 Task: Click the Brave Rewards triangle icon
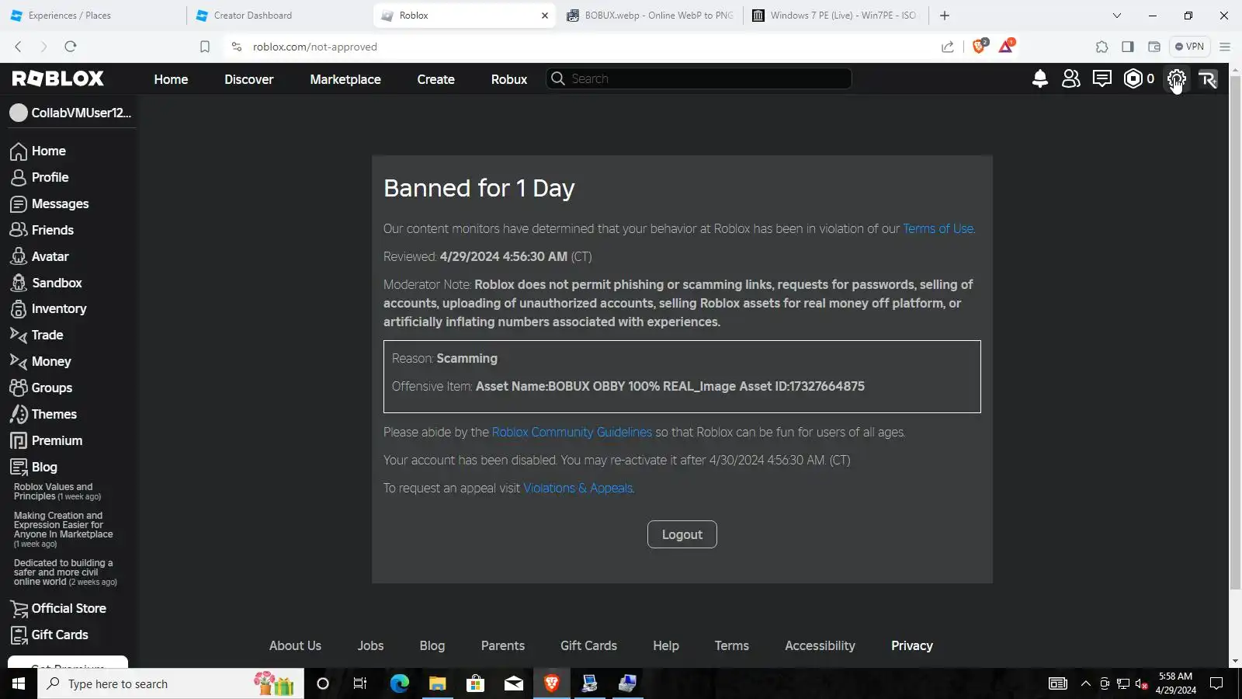(1006, 47)
